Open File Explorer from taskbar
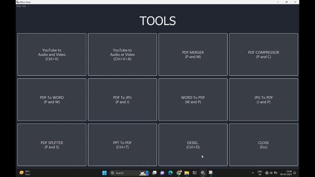The width and height of the screenshot is (315, 177). [187, 173]
